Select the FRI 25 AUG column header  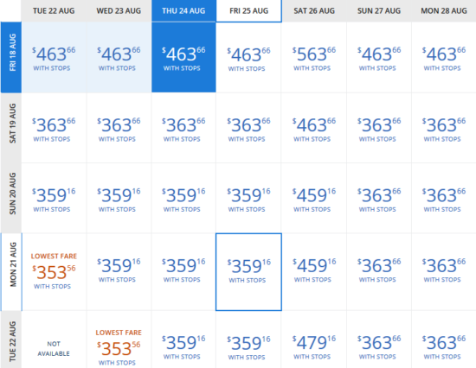[249, 11]
